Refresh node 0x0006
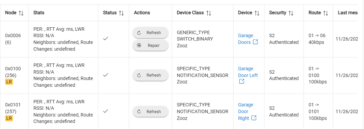This screenshot has height=129, width=364. tap(151, 33)
